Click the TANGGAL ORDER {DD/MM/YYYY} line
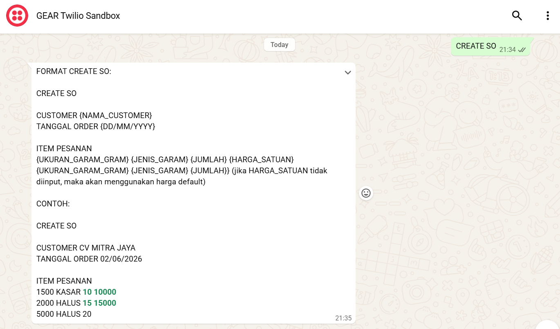Image resolution: width=560 pixels, height=329 pixels. (96, 127)
